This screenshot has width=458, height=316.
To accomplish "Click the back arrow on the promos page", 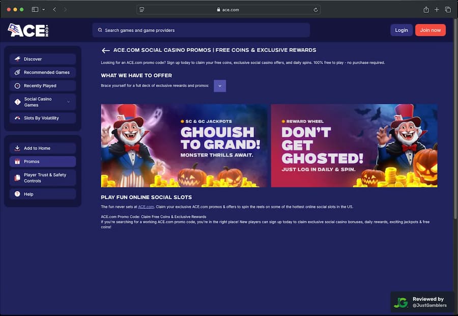I will (x=106, y=50).
